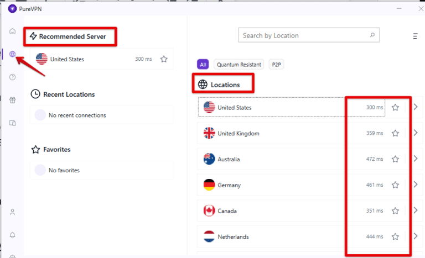The height and width of the screenshot is (258, 425).
Task: Expand the Canada location chevron
Action: point(416,210)
